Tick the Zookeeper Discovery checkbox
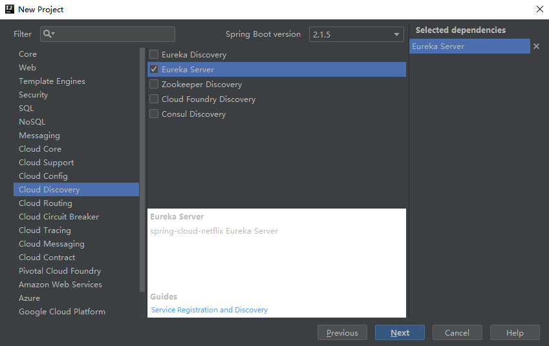The width and height of the screenshot is (549, 346). coord(154,84)
